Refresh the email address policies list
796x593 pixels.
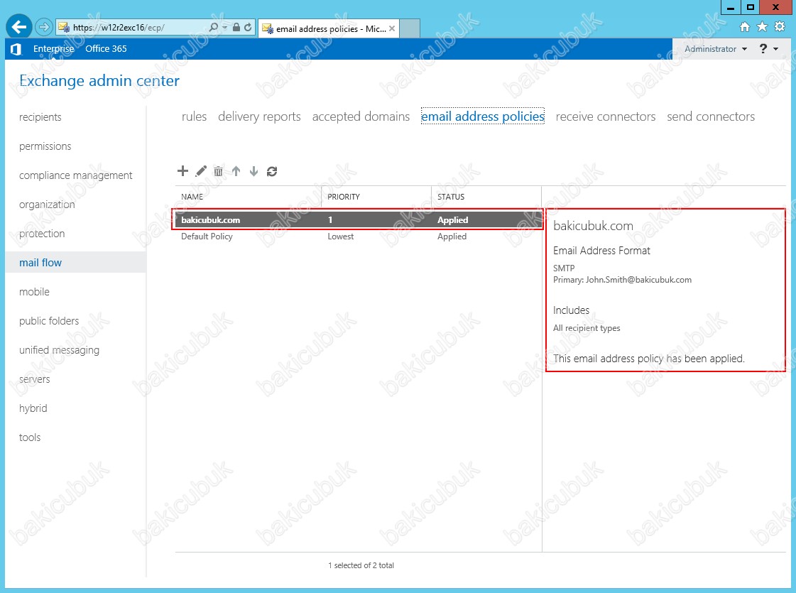pyautogui.click(x=272, y=171)
